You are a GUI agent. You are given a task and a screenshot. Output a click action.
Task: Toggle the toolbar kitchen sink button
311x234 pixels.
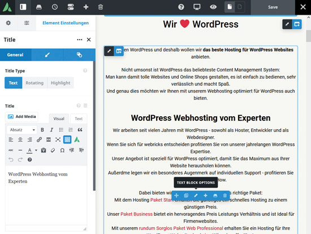67,139
